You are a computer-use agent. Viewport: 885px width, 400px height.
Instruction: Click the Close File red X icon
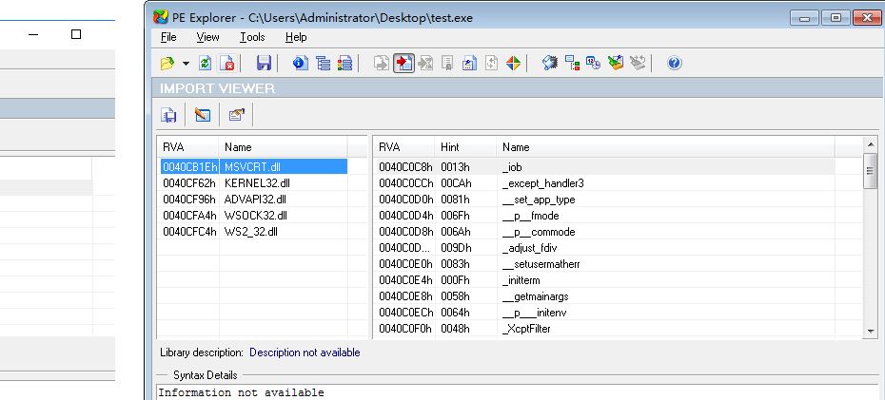pos(227,63)
